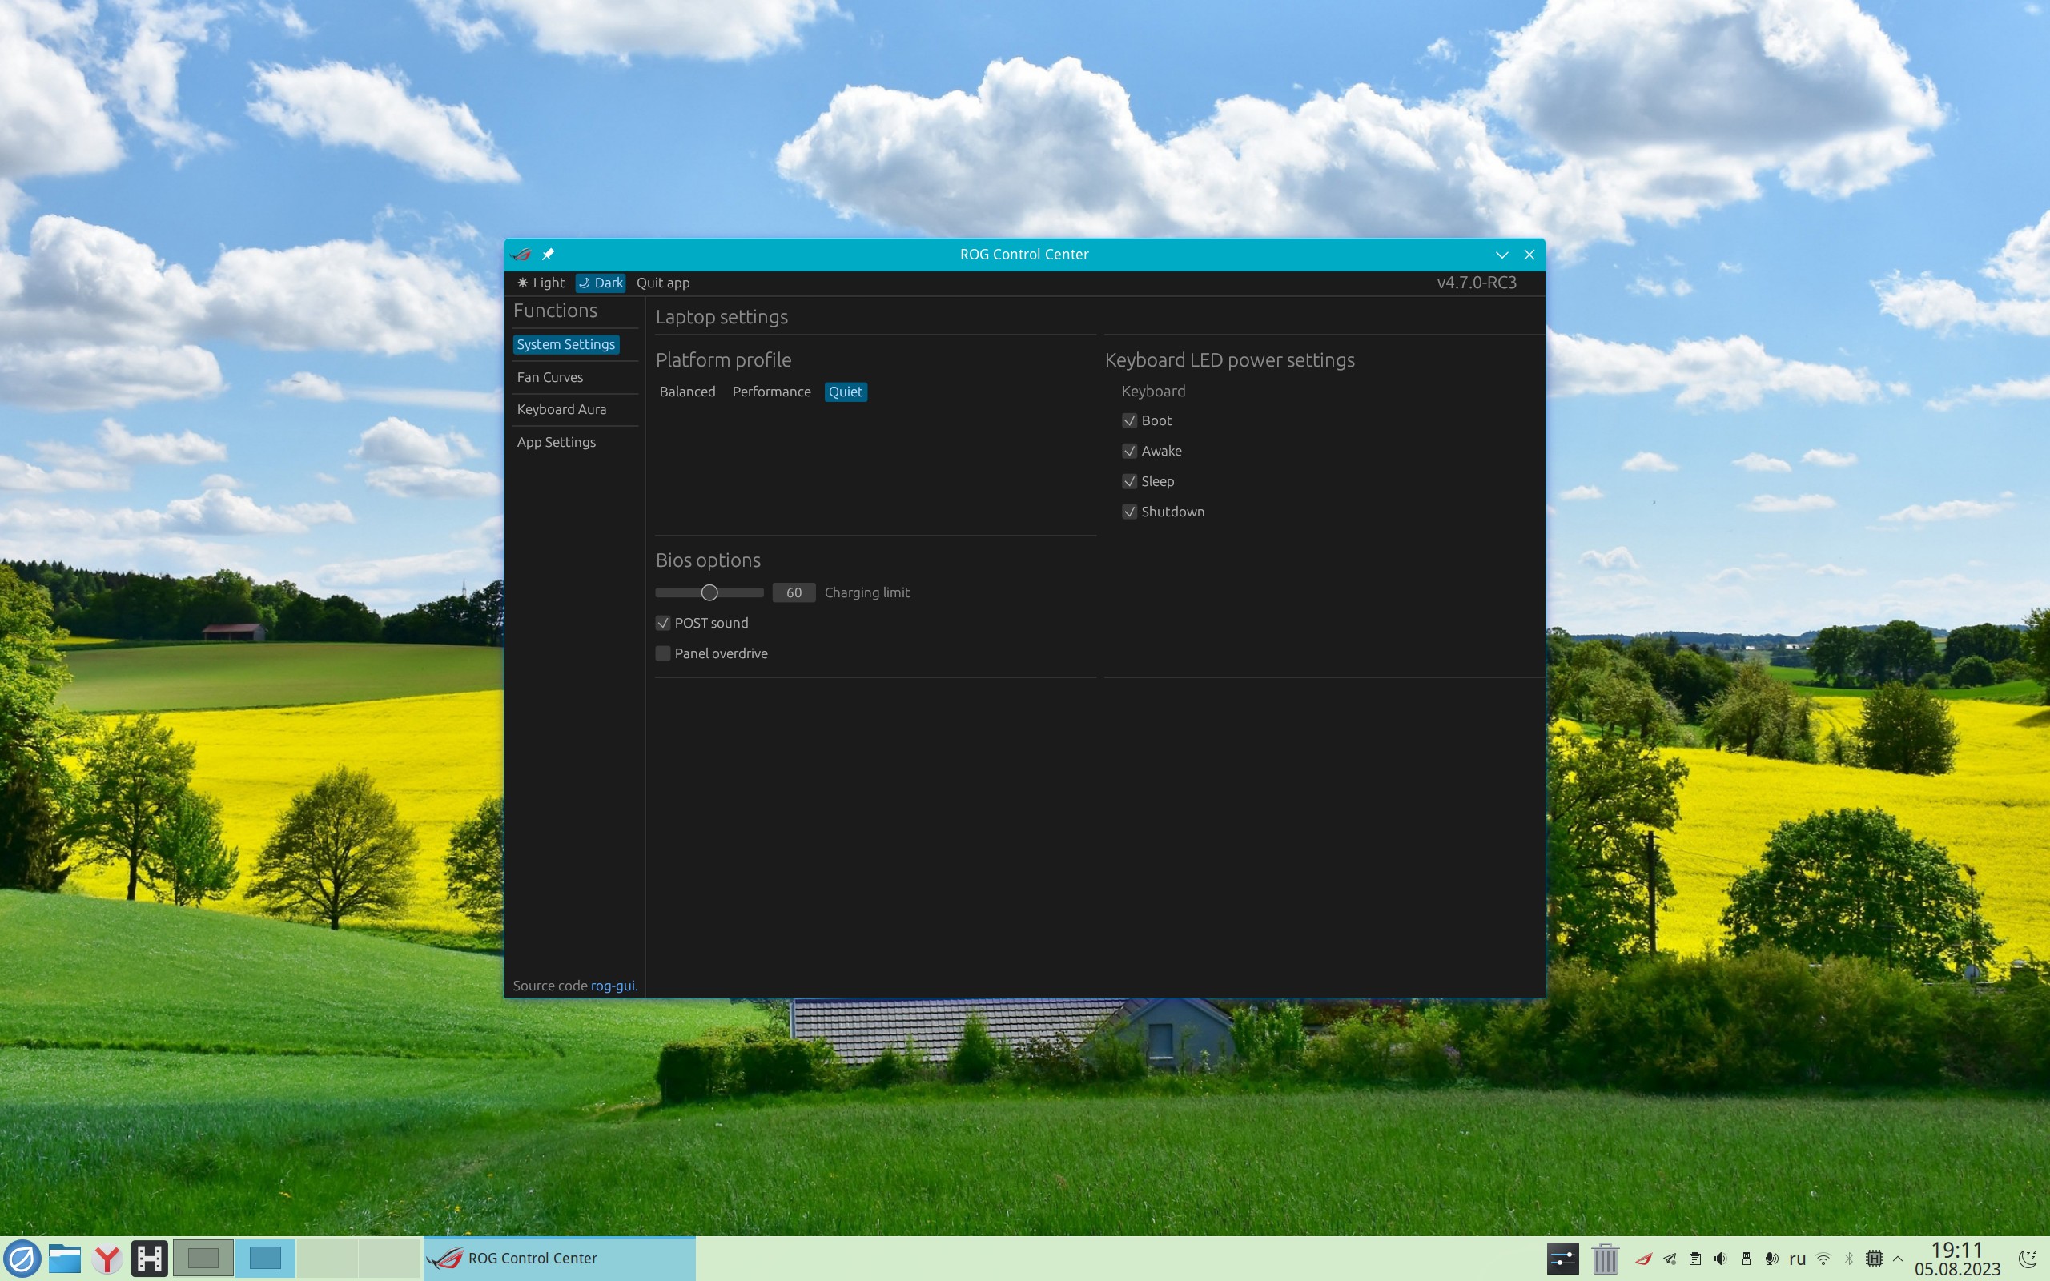This screenshot has height=1281, width=2050.
Task: Open the audio volume tray icon
Action: (1720, 1258)
